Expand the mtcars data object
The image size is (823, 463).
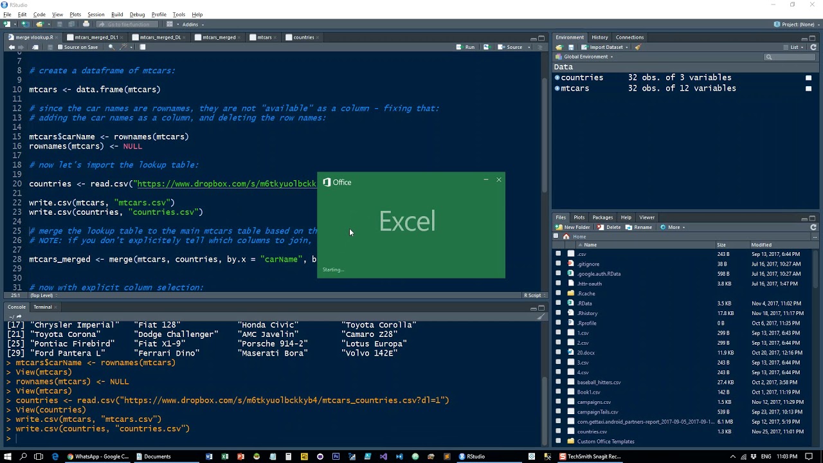(557, 89)
